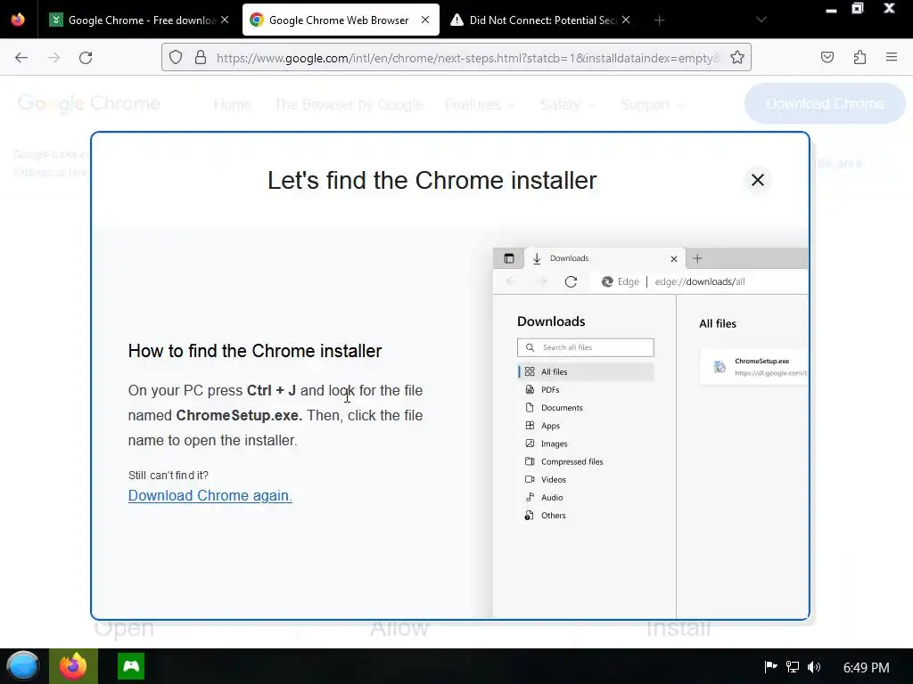The width and height of the screenshot is (913, 684).
Task: Bookmark this page with the star icon
Action: pyautogui.click(x=737, y=57)
